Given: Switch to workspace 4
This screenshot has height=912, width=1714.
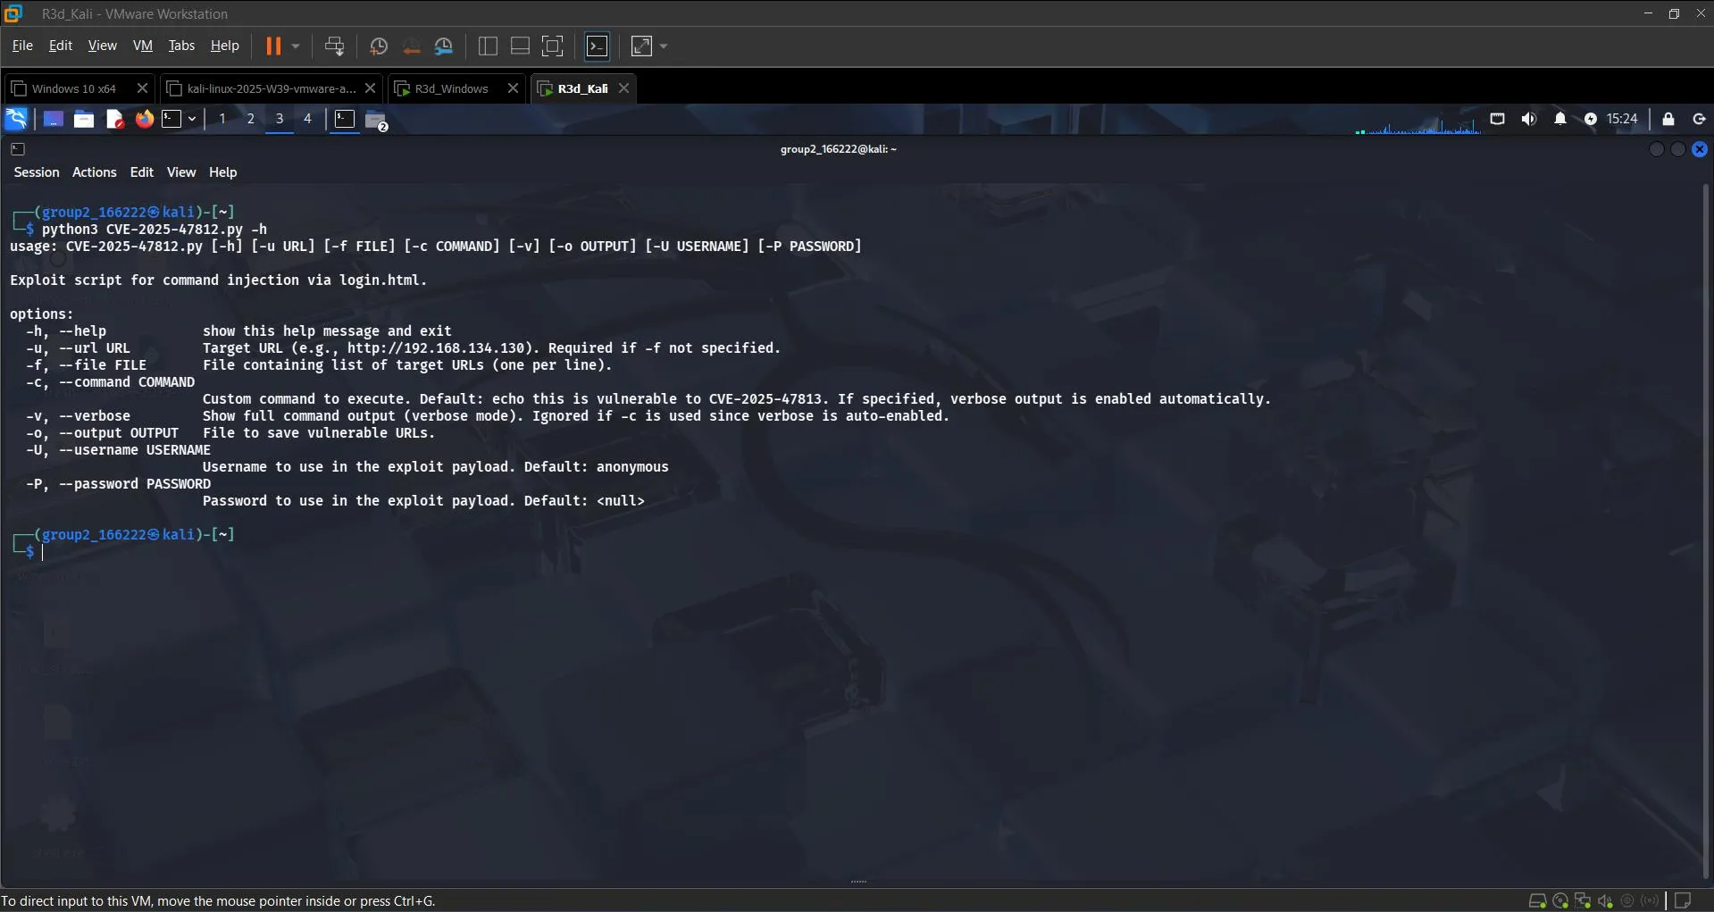Looking at the screenshot, I should coord(308,119).
